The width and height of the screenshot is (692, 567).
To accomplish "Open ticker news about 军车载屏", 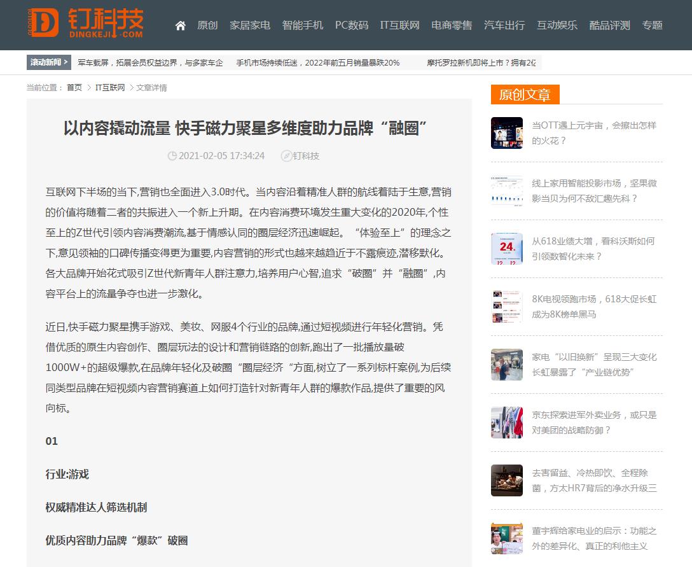I will [151, 63].
